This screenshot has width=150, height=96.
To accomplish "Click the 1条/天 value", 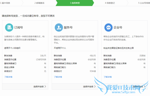I will coord(43,56).
